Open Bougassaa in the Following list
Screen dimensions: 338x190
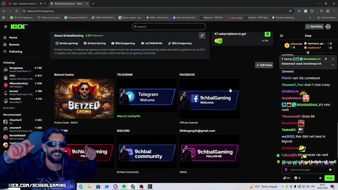coord(23,69)
